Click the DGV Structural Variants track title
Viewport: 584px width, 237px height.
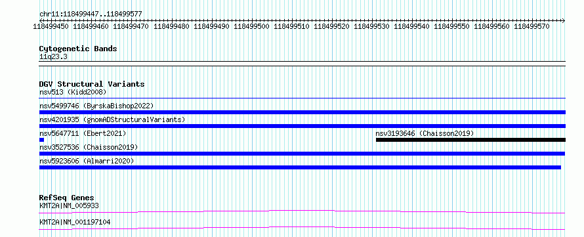[92, 84]
